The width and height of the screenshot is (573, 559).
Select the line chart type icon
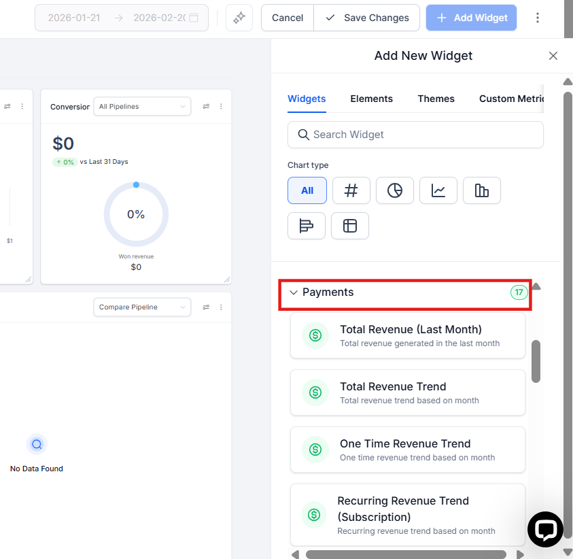point(438,190)
